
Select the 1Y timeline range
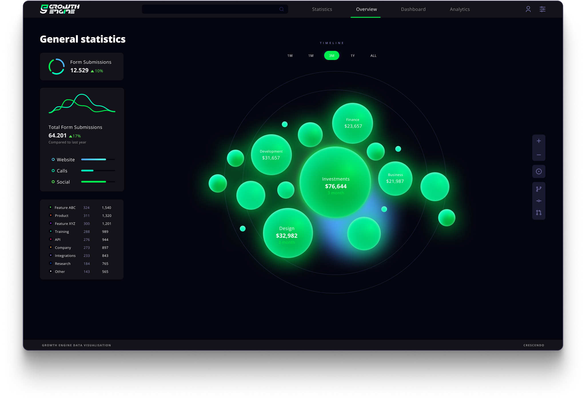point(352,56)
